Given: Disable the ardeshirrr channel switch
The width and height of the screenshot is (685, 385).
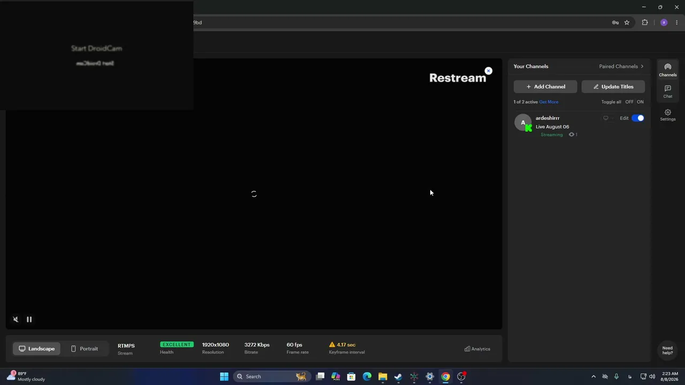Looking at the screenshot, I should [x=638, y=118].
